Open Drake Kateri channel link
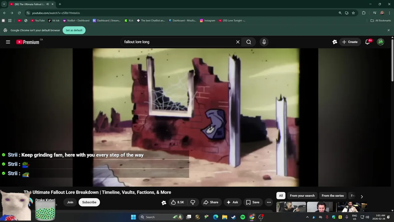Image resolution: width=394 pixels, height=222 pixels. click(45, 200)
